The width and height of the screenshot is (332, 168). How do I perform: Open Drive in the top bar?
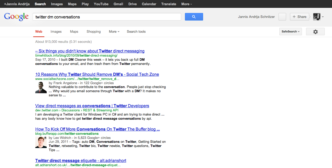pos(133,4)
